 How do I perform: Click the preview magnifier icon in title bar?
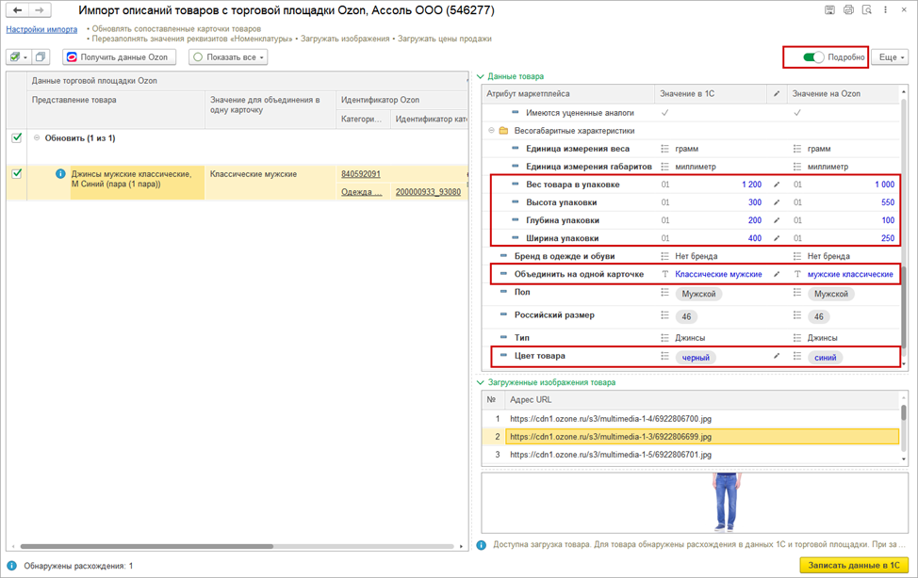click(x=867, y=10)
